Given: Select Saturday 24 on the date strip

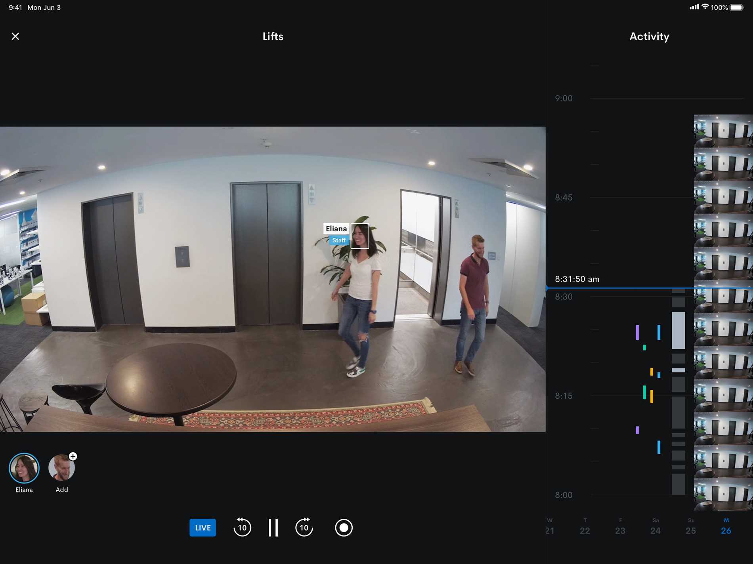Looking at the screenshot, I should click(x=656, y=527).
